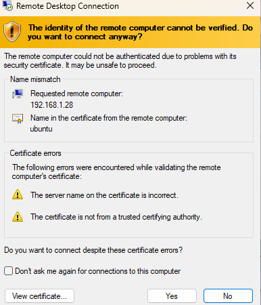Click the Certificate errors group heading
Viewport: 261px width, 305px height.
pos(35,153)
